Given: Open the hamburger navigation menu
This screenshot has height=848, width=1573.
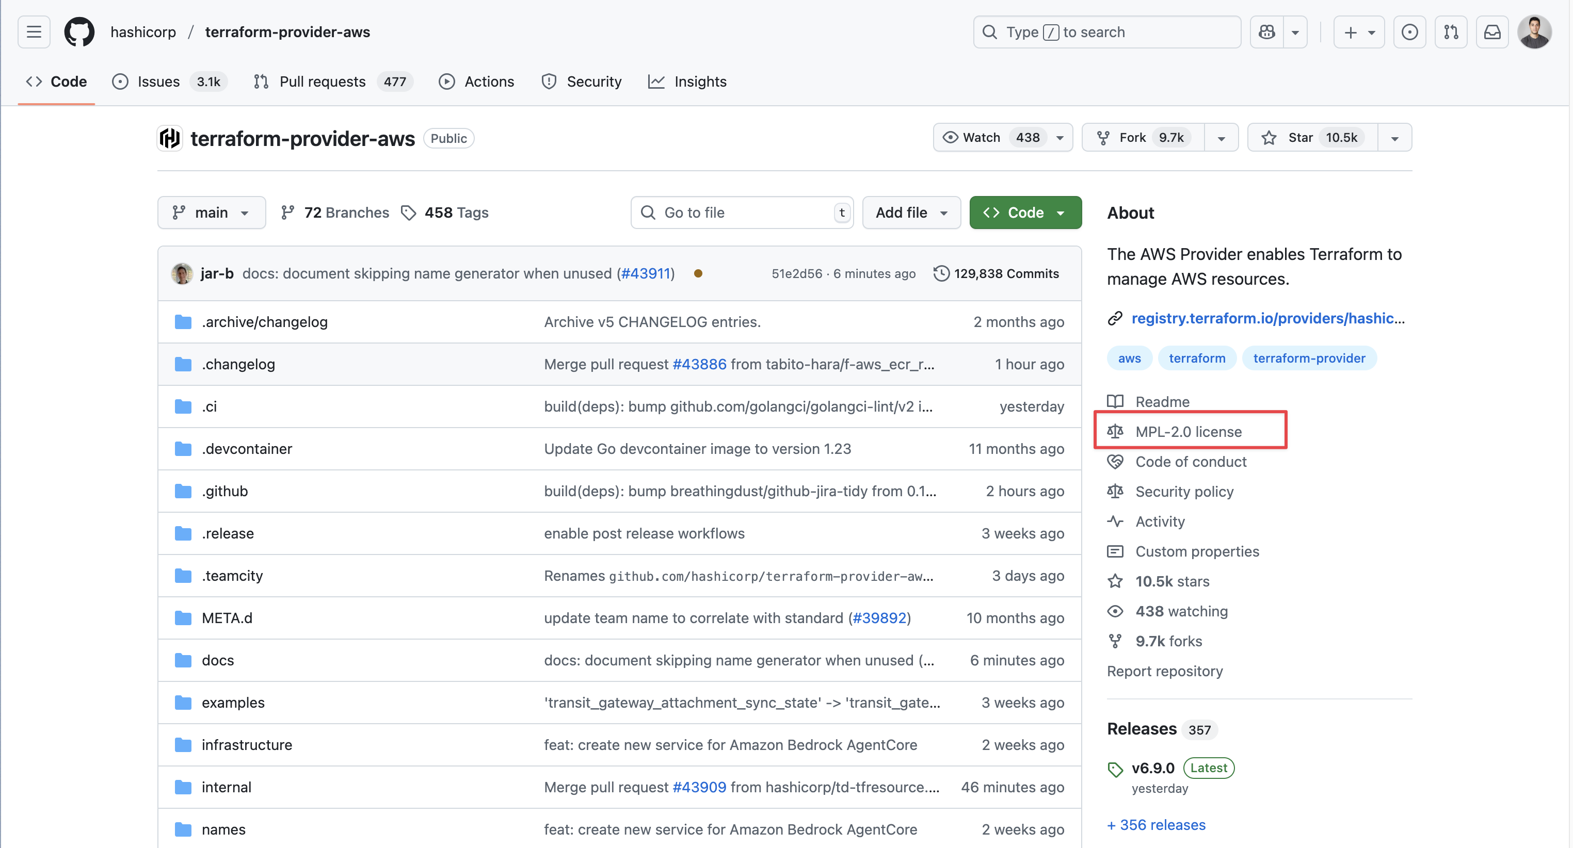Looking at the screenshot, I should [x=34, y=32].
